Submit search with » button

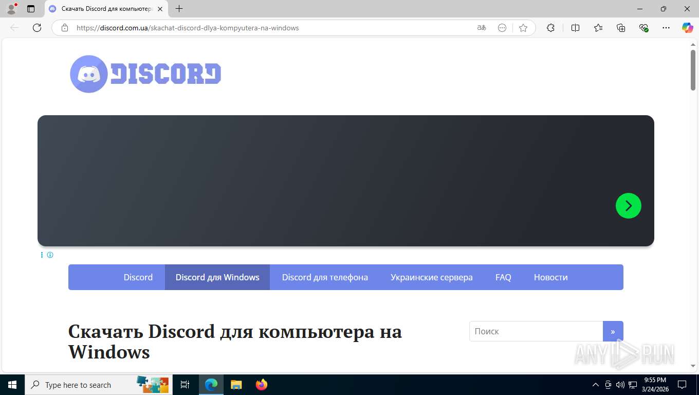613,331
